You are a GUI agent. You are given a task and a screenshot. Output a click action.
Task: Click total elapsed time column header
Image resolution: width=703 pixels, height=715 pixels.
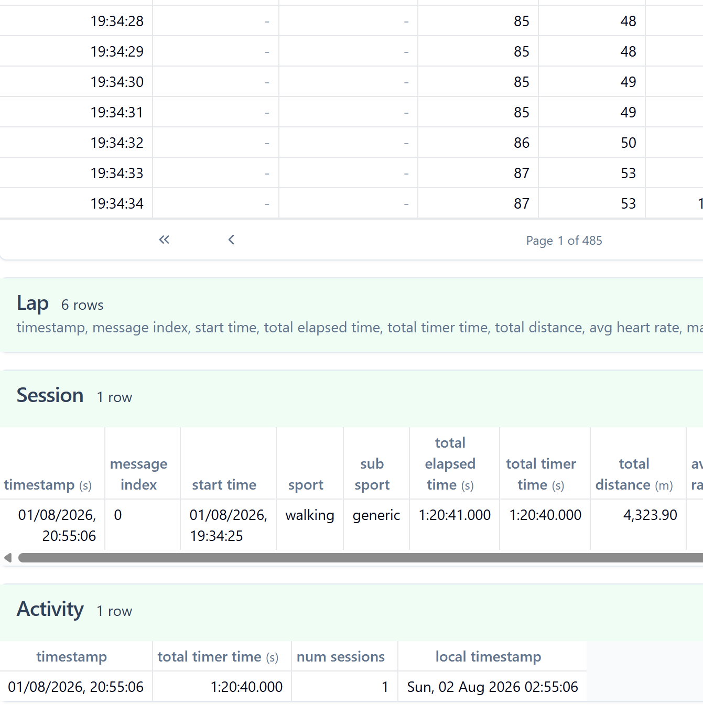(450, 464)
